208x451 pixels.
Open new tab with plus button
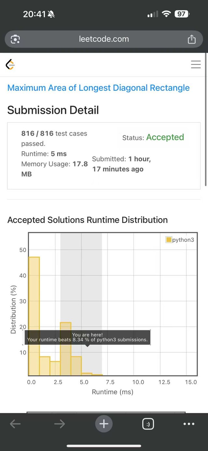[x=104, y=424]
